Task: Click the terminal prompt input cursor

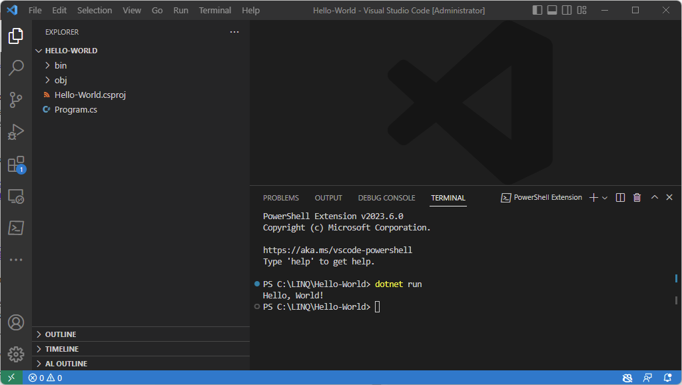Action: (x=377, y=306)
